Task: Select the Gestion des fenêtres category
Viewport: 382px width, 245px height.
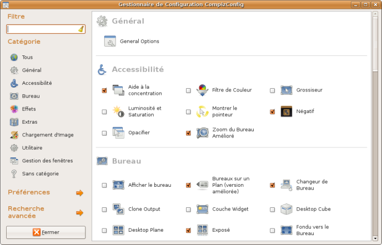Action: pos(47,161)
